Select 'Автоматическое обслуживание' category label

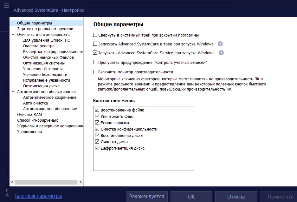click(x=46, y=92)
